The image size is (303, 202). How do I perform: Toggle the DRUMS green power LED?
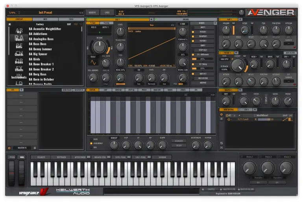[x=156, y=19]
